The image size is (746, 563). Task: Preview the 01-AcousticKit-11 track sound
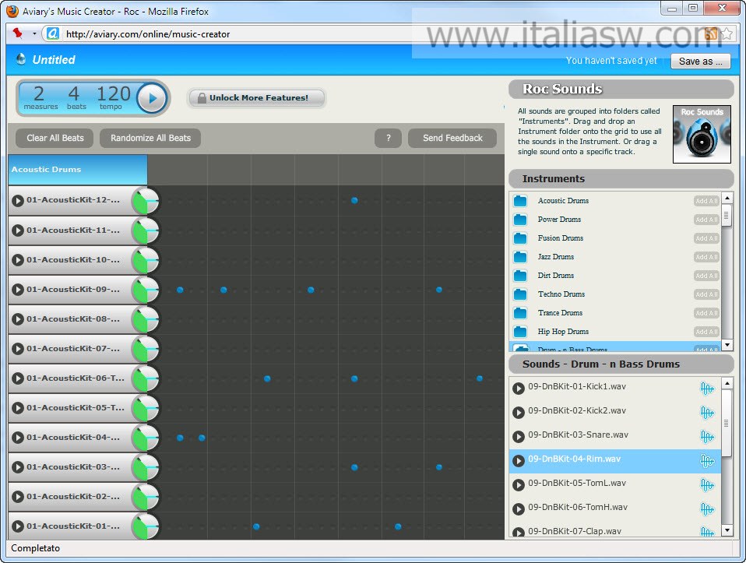tap(18, 230)
